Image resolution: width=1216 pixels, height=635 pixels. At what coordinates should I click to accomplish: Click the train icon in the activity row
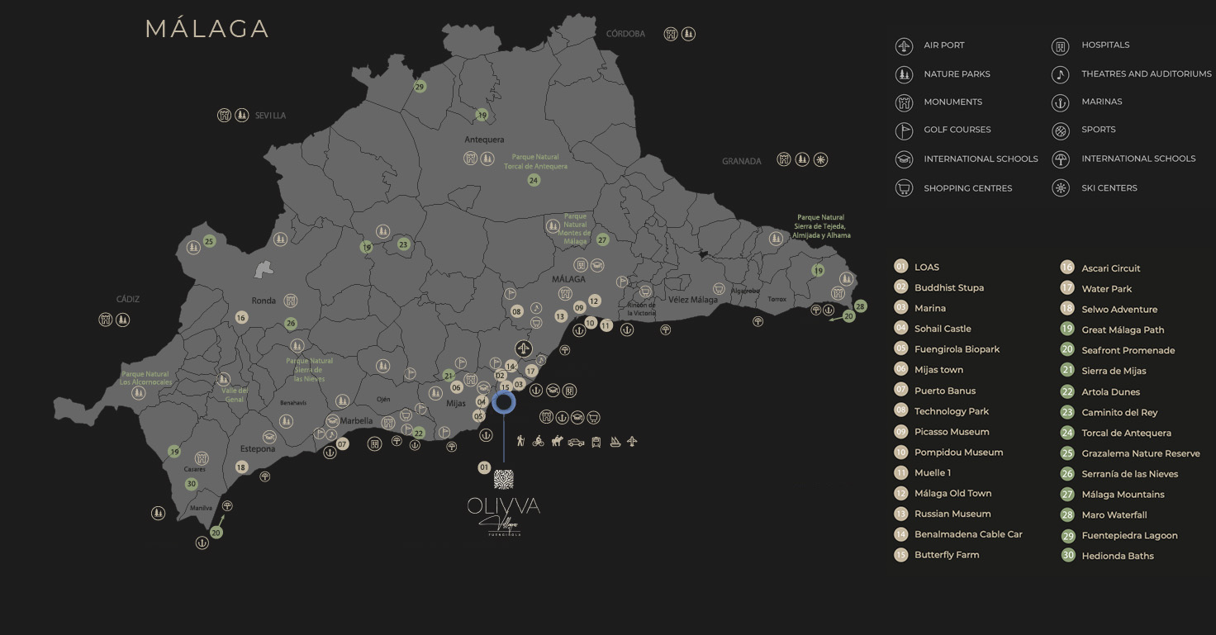pyautogui.click(x=596, y=442)
